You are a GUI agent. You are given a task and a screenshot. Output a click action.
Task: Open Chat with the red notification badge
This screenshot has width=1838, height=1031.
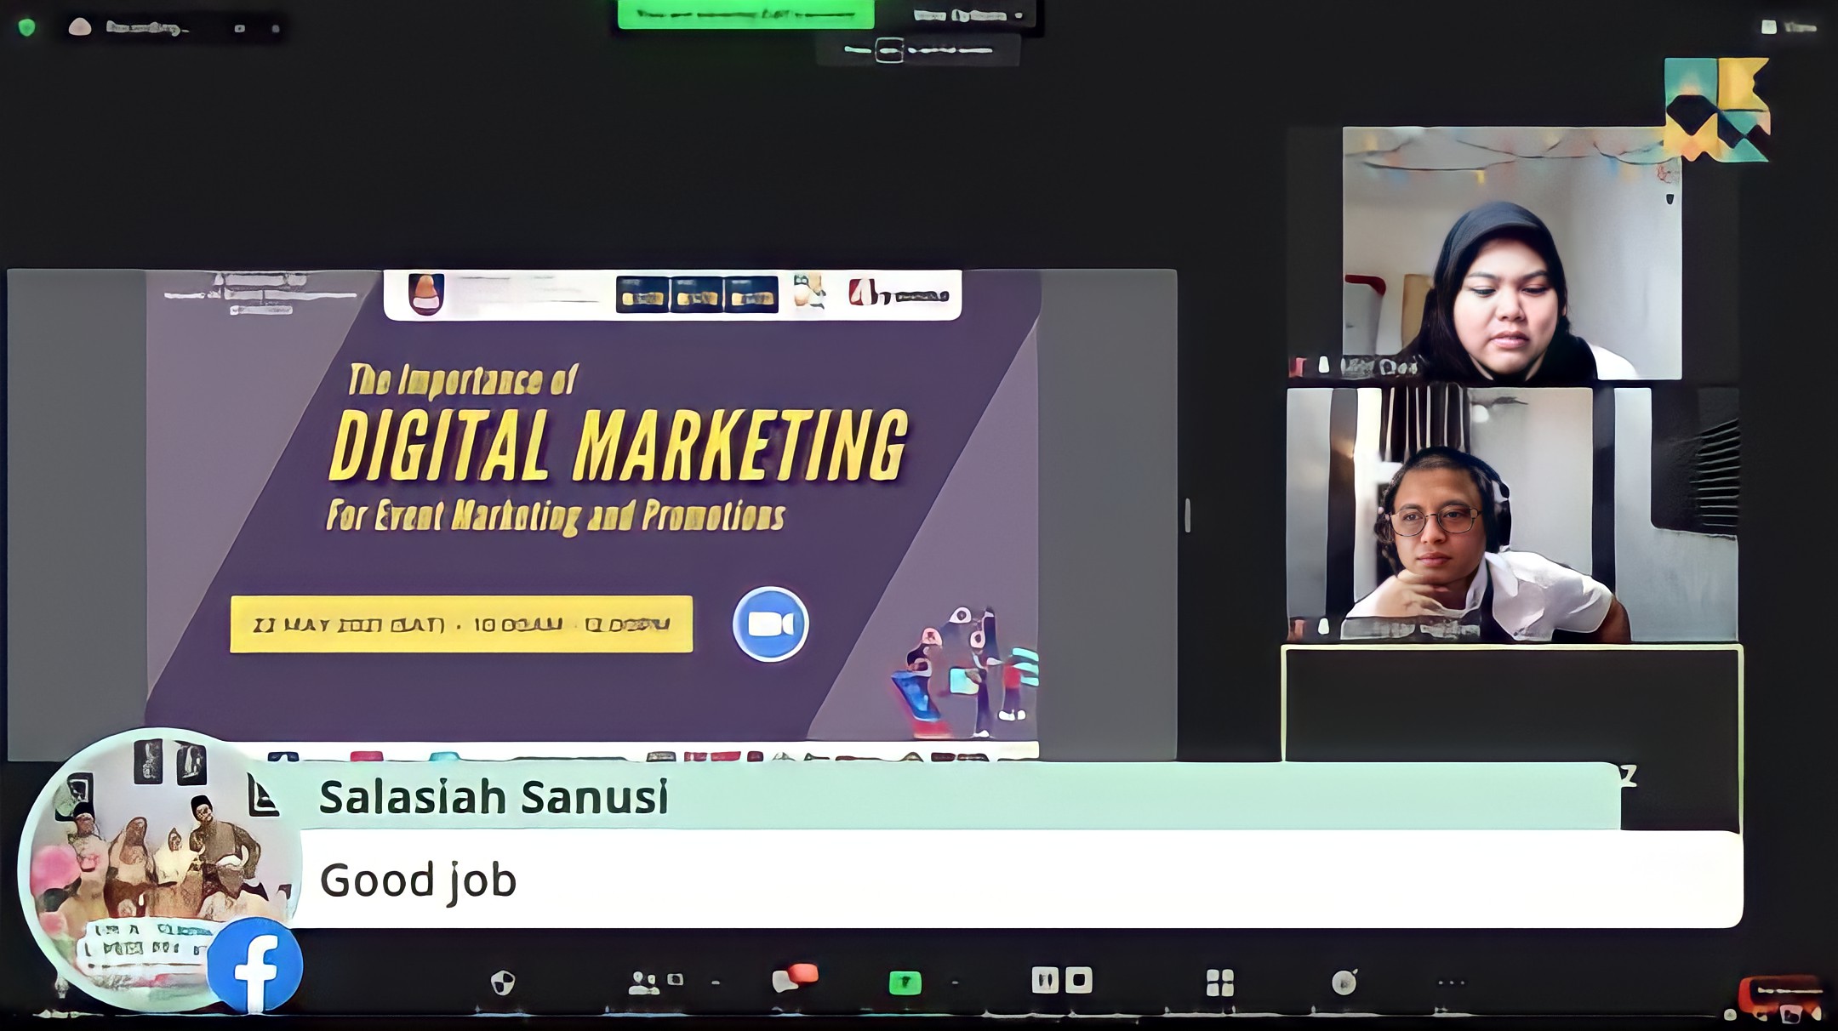793,980
